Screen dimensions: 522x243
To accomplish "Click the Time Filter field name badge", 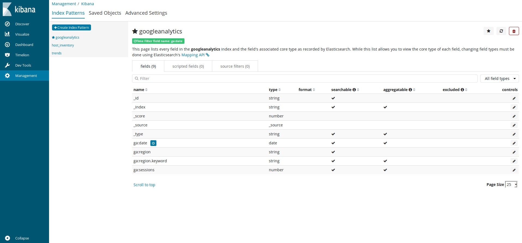I will (x=158, y=41).
